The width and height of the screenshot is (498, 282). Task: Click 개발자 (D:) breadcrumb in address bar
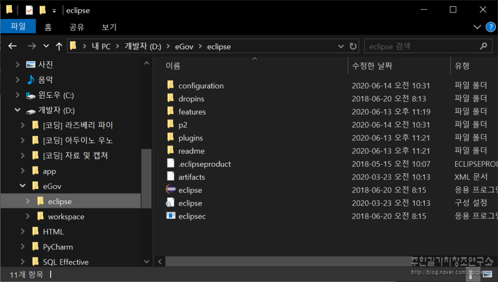click(x=143, y=47)
